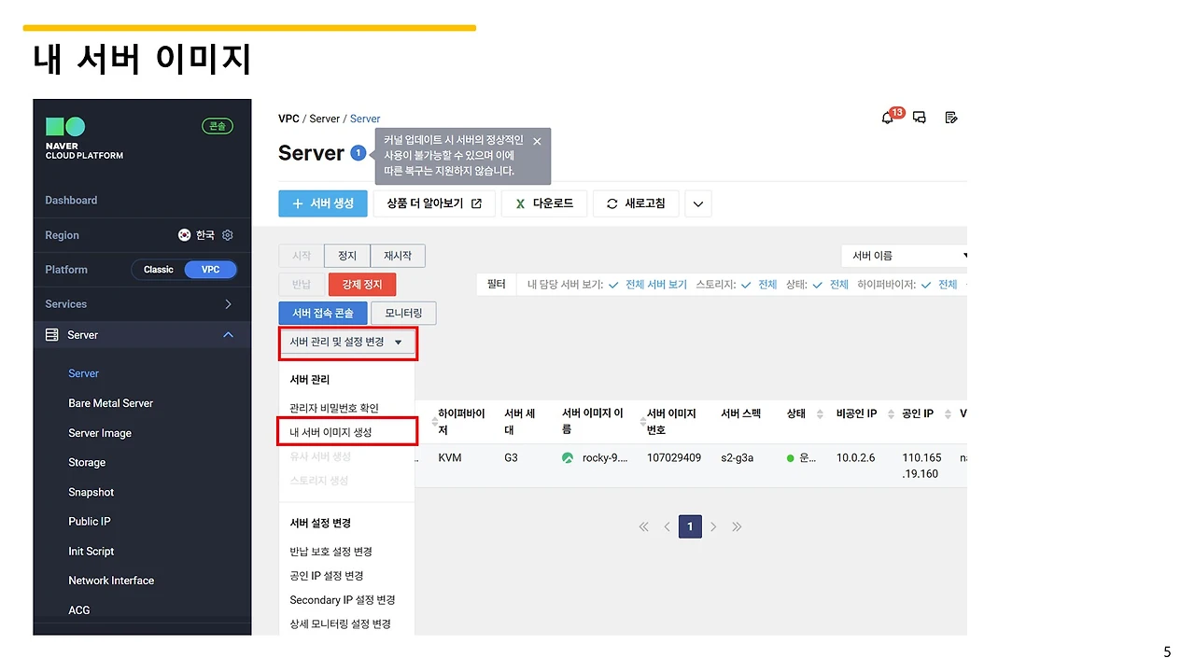The image size is (1195, 672).
Task: Select page 1 in pagination
Action: pyautogui.click(x=690, y=526)
